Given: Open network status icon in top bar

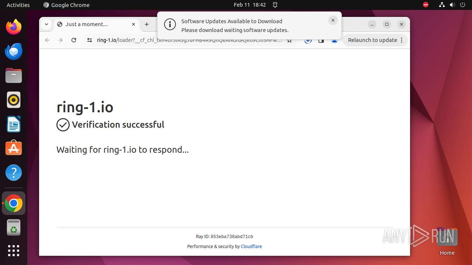Looking at the screenshot, I should [442, 5].
